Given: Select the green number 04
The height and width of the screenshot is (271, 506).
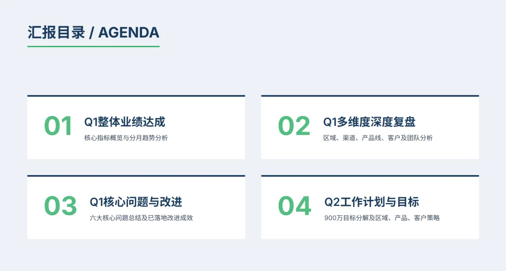Looking at the screenshot, I should [294, 206].
